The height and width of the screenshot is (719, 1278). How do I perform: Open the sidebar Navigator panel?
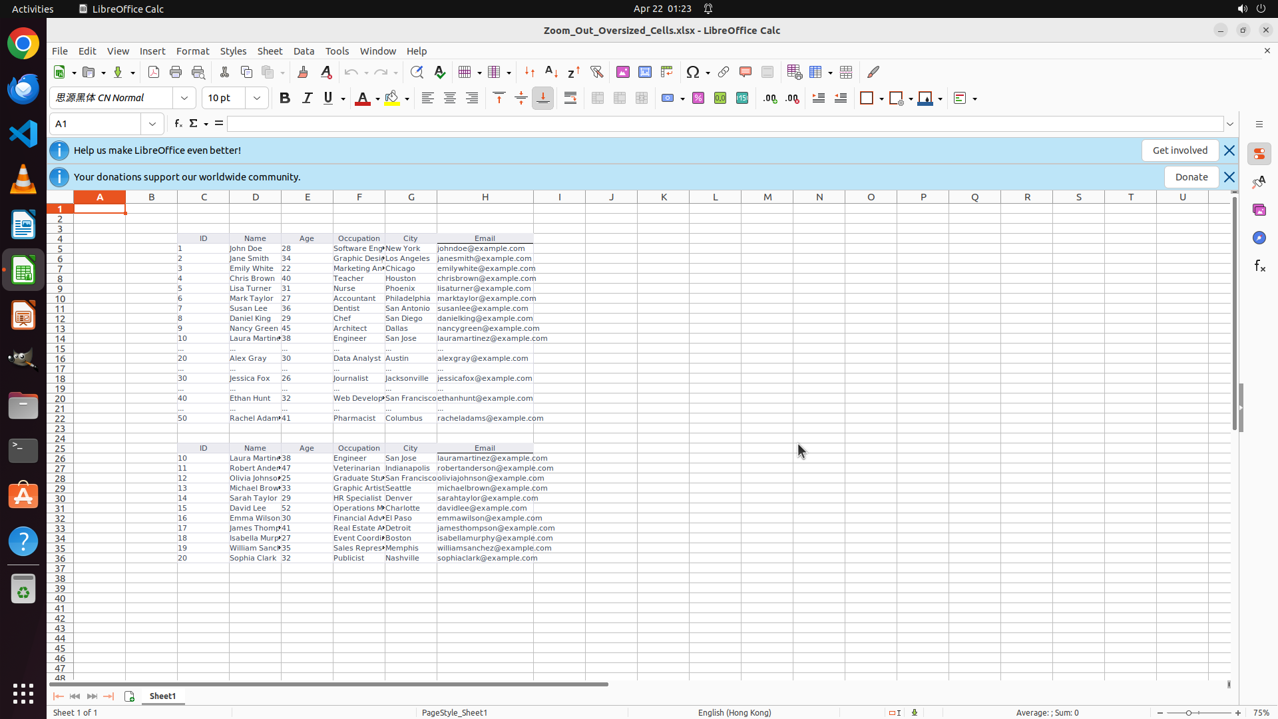click(1259, 238)
